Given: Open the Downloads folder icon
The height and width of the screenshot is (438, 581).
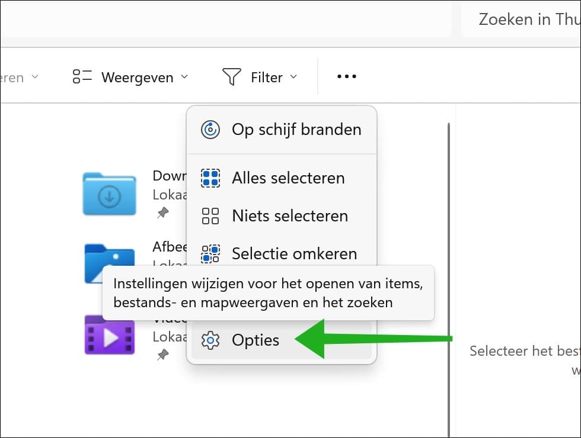Looking at the screenshot, I should [x=109, y=194].
